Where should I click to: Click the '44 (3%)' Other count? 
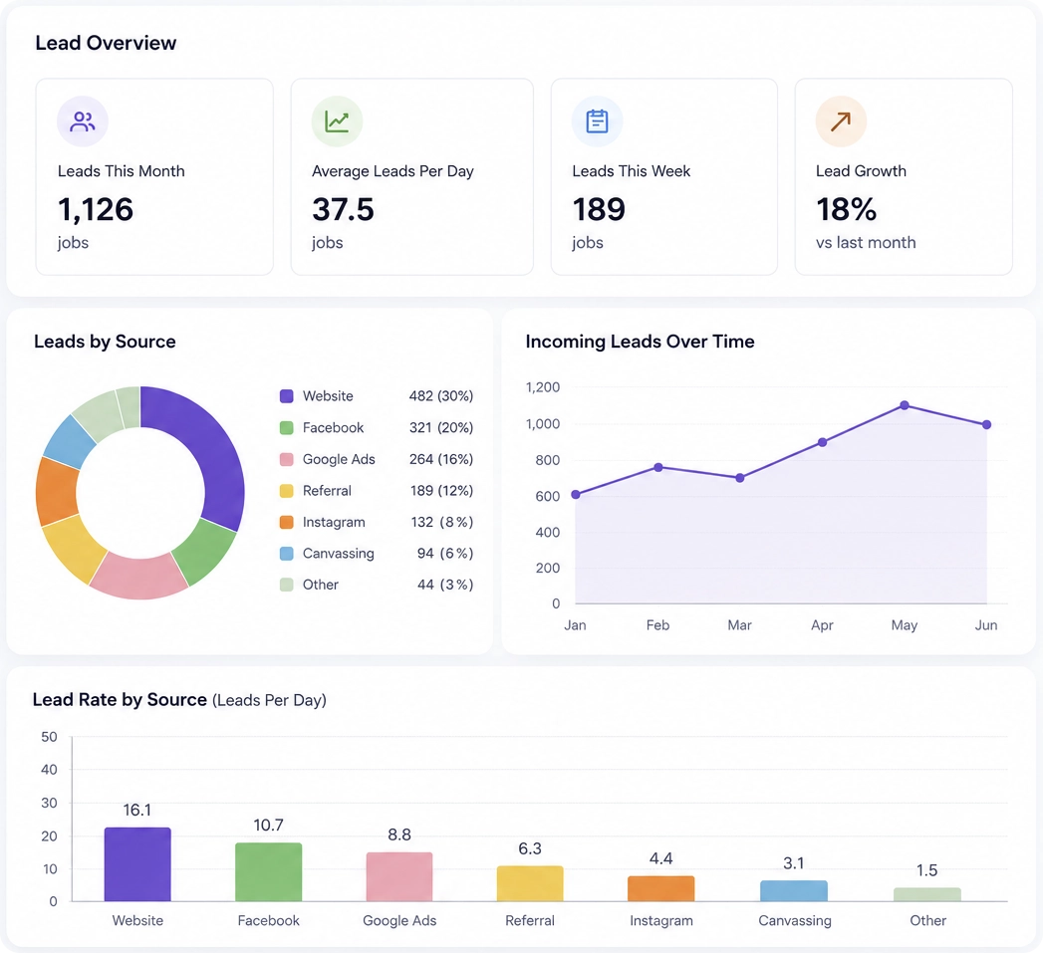click(445, 585)
